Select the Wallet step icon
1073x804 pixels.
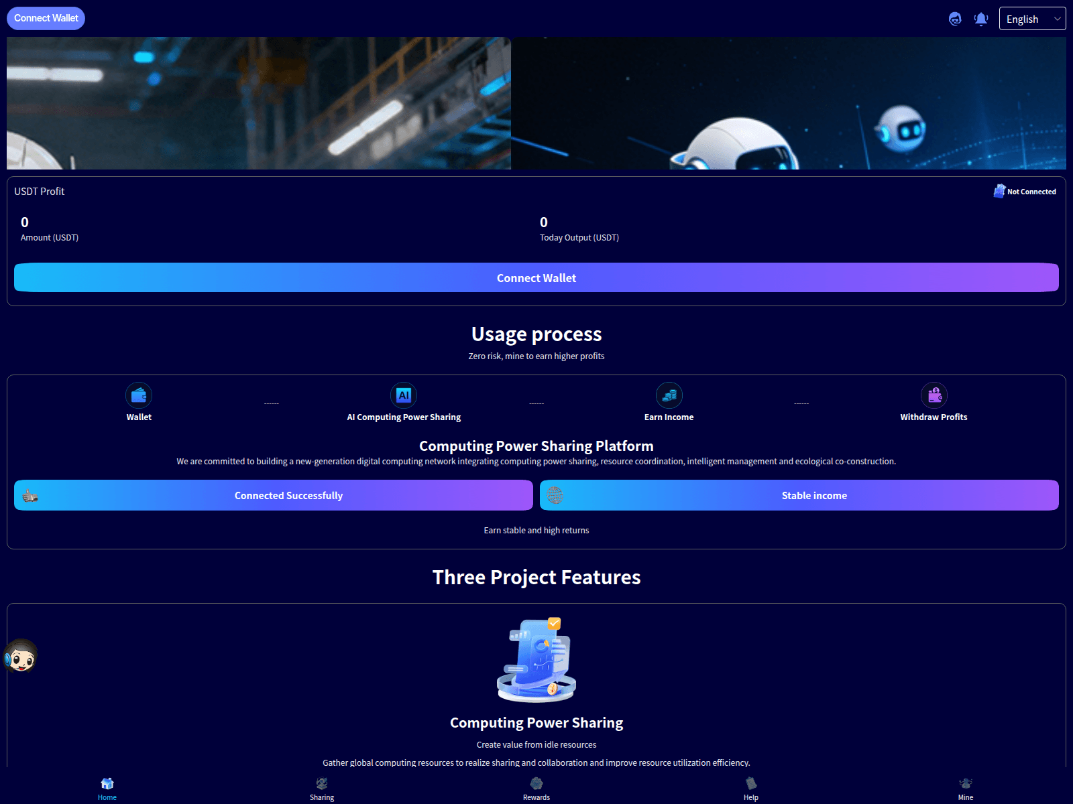pos(139,395)
